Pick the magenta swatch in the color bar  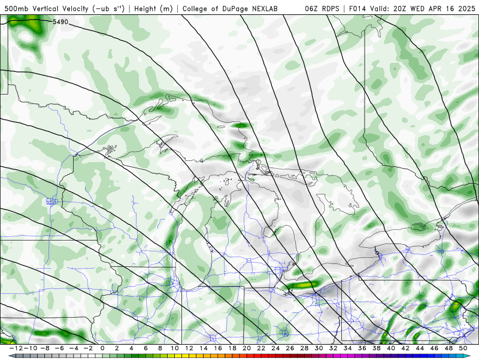click(344, 355)
